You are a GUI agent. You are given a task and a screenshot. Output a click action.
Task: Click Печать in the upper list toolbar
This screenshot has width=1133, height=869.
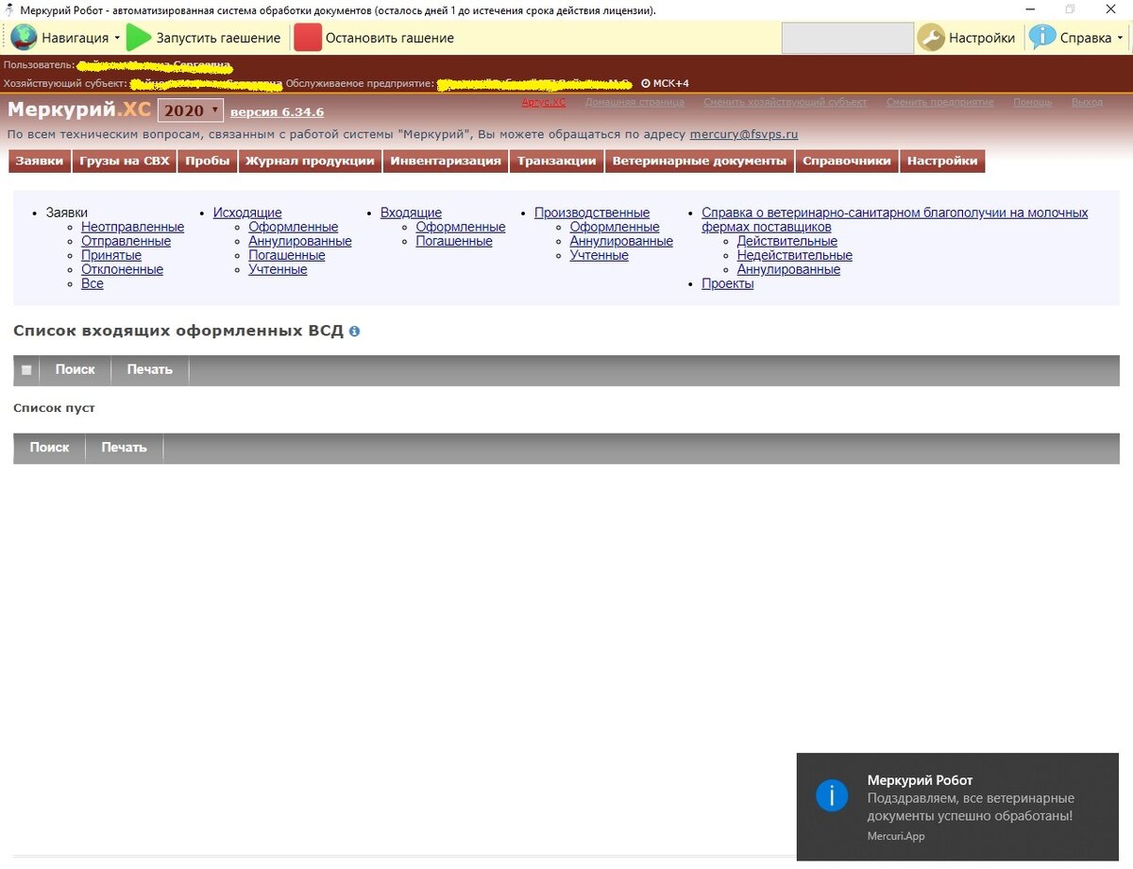(150, 369)
